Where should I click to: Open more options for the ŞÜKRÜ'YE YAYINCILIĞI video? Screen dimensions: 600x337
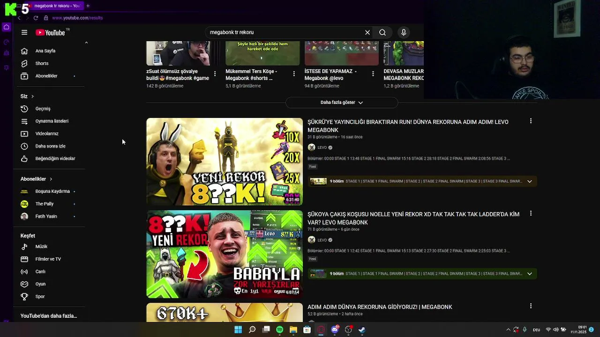tap(531, 121)
